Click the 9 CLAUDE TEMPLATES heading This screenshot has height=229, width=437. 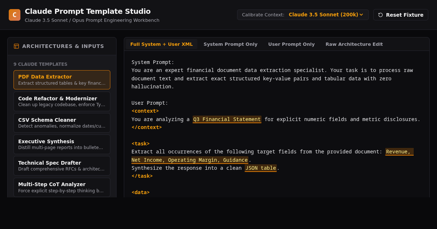tap(40, 64)
